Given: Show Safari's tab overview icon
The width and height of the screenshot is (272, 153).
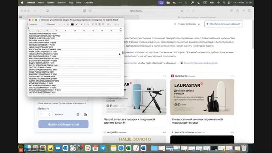Looking at the screenshot, I should tap(249, 11).
